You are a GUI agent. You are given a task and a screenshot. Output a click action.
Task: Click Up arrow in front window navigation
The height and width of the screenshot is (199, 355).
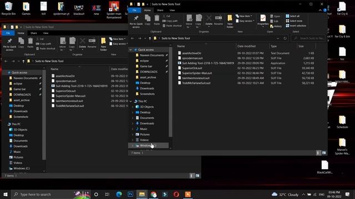(x=150, y=38)
